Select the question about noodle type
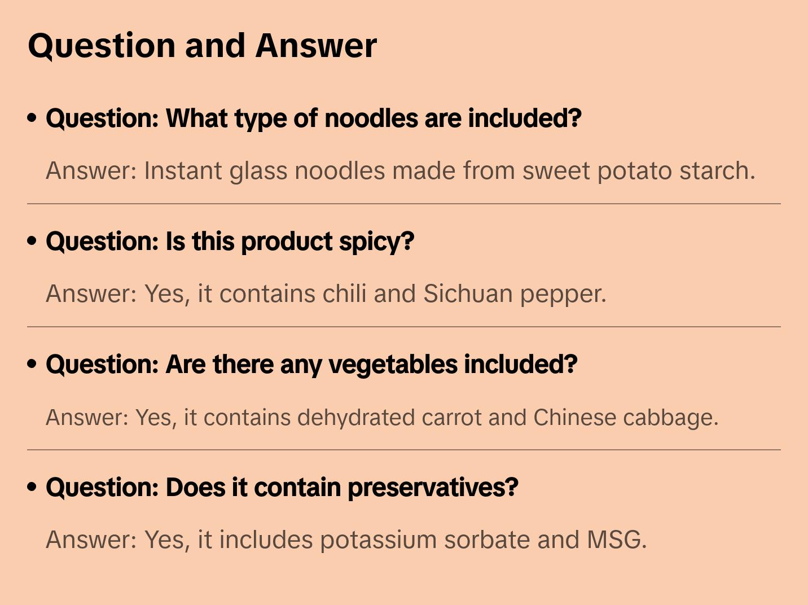 313,119
